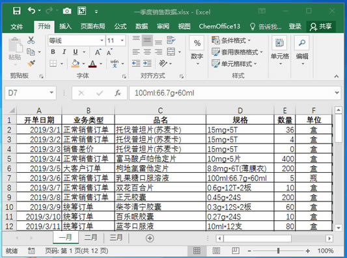Click the percent Number format icon
The image size is (347, 258).
[197, 43]
